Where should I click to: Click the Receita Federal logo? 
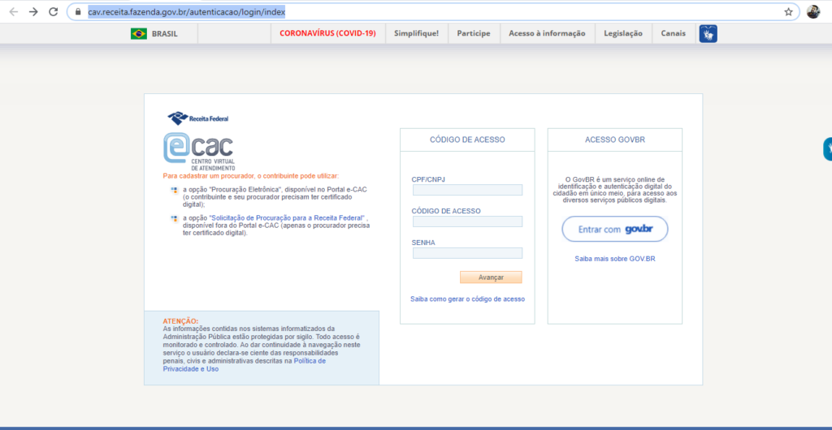[198, 118]
